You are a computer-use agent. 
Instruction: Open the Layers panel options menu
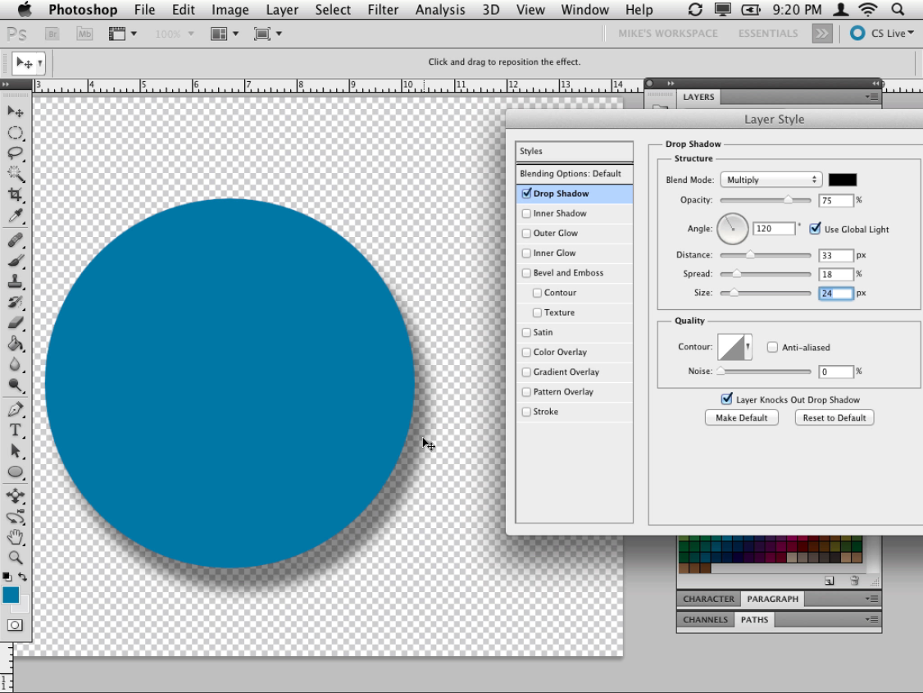click(x=872, y=97)
